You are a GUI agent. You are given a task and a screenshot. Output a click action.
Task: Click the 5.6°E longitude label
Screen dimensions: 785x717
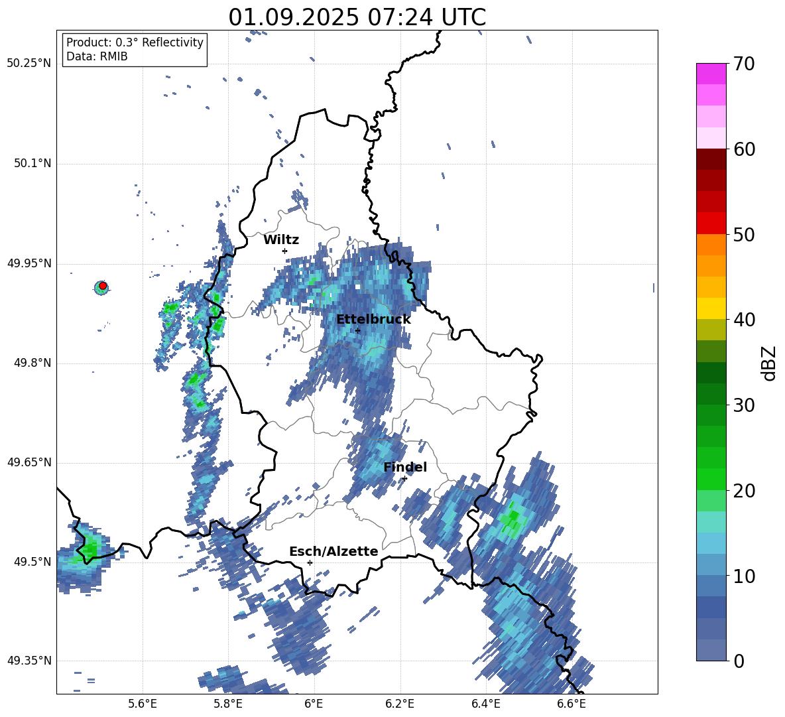[143, 704]
